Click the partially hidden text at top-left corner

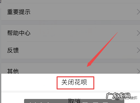1,2
